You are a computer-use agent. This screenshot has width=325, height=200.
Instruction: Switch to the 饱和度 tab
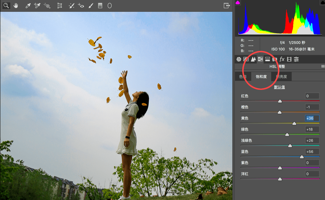(261, 77)
